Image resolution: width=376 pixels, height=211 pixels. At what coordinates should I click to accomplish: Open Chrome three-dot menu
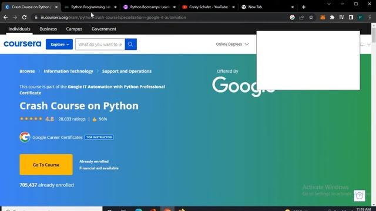[370, 17]
